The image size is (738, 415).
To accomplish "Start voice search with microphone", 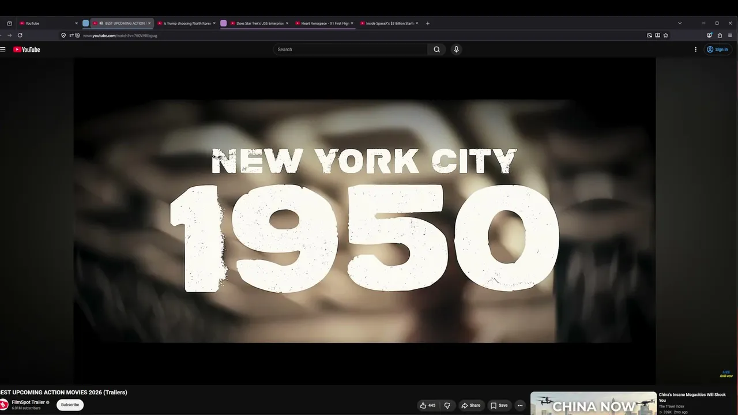I will 456,50.
